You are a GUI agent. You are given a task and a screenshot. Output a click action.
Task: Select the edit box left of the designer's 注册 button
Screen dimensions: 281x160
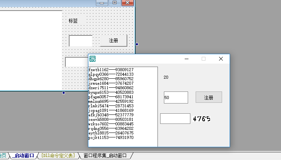click(x=80, y=41)
